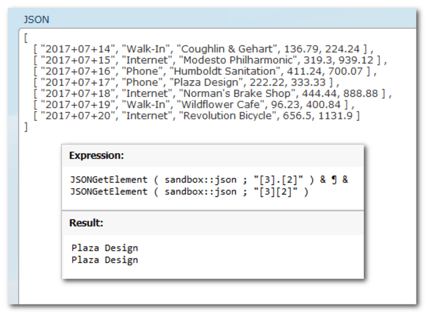Screen dimensions: 425x313
Task: Click the Wildflower Cafe JSON row
Action: click(x=194, y=104)
